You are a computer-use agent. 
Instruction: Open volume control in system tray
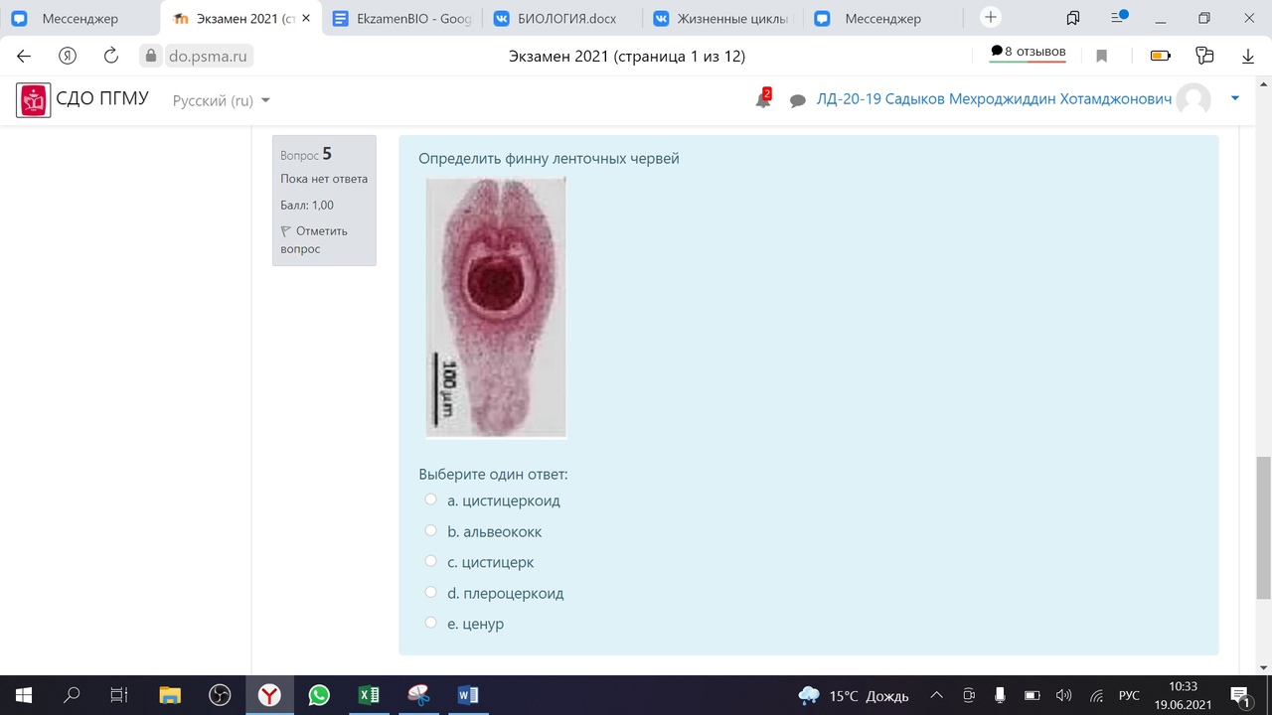click(1063, 695)
